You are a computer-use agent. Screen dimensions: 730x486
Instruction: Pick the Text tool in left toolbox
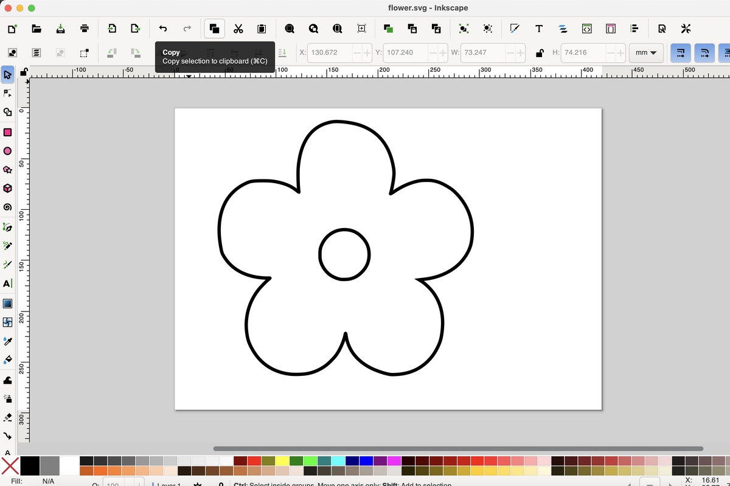[8, 284]
